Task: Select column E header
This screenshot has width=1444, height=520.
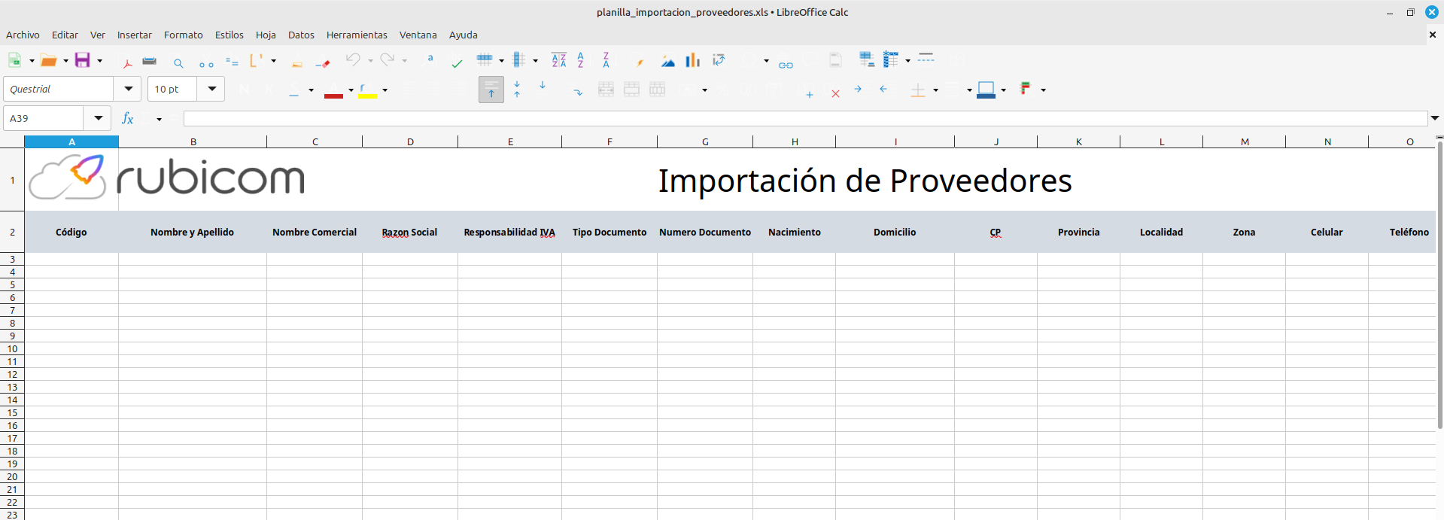Action: point(510,141)
